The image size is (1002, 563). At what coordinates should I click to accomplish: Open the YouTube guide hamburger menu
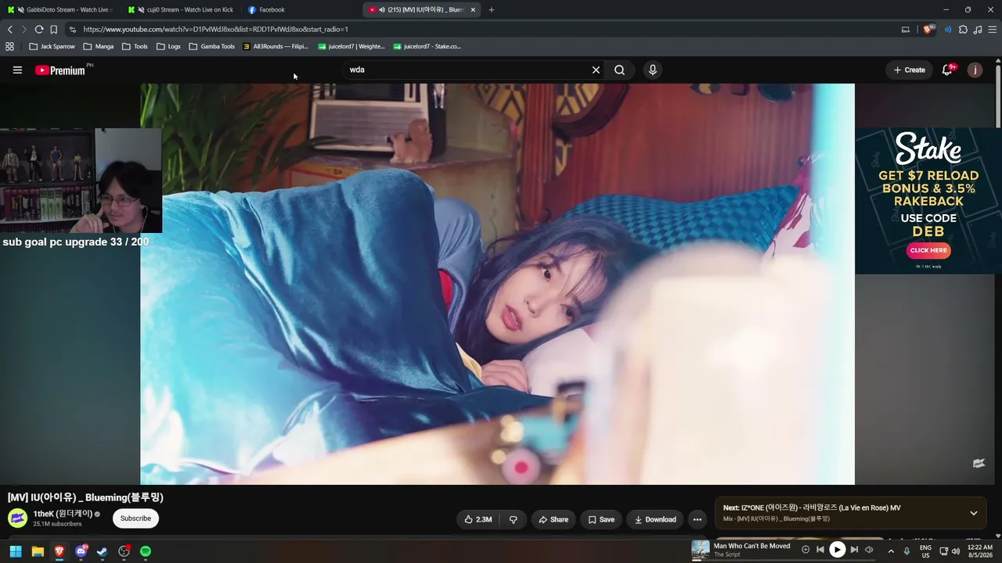point(17,70)
